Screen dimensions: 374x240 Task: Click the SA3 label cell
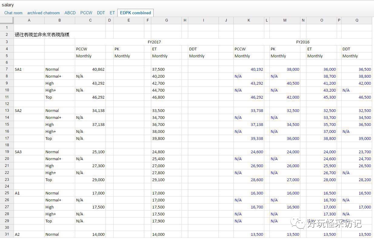tap(29, 152)
